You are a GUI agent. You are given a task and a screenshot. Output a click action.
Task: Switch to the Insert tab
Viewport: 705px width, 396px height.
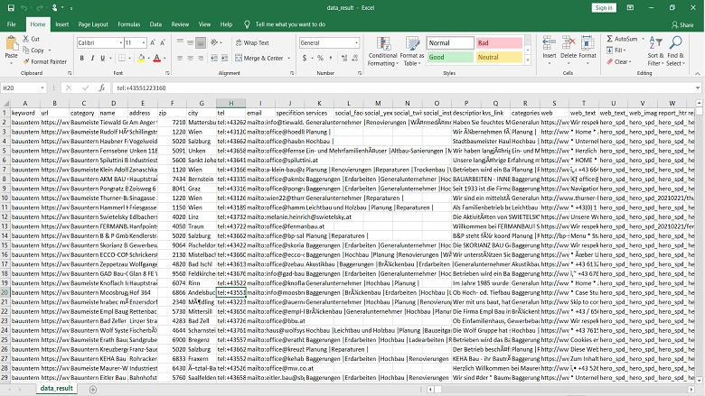(62, 24)
